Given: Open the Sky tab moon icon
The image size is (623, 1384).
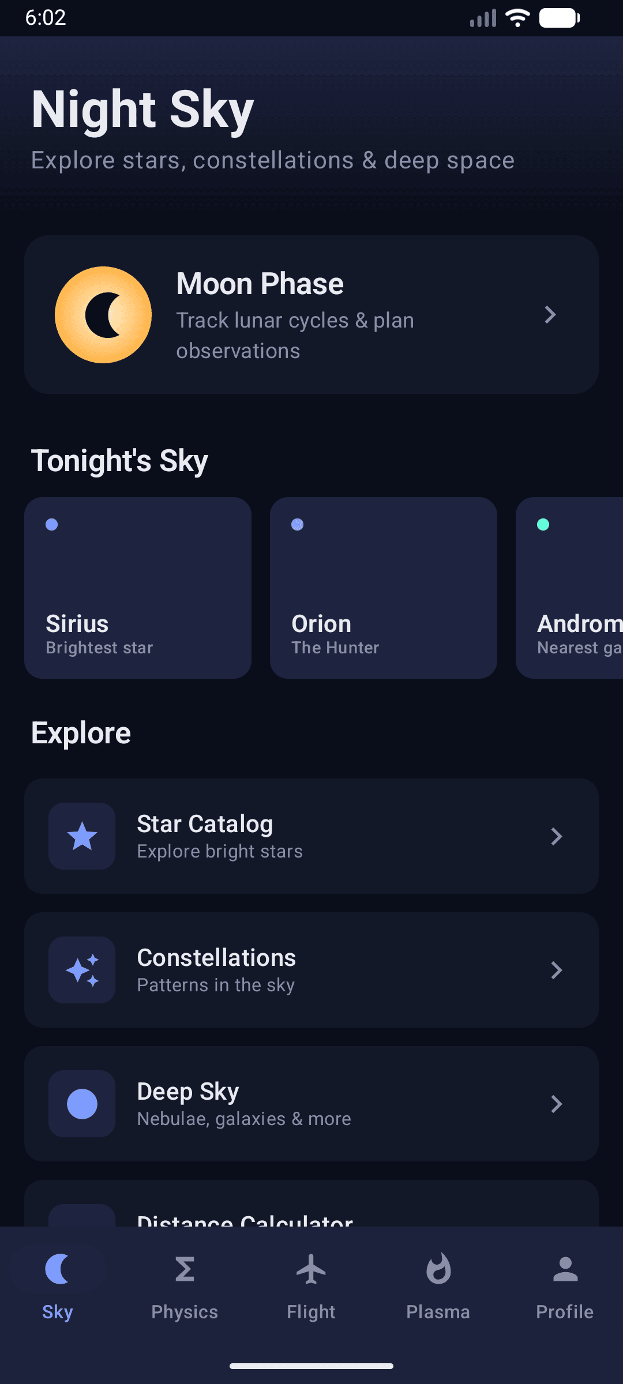Looking at the screenshot, I should coord(57,1268).
